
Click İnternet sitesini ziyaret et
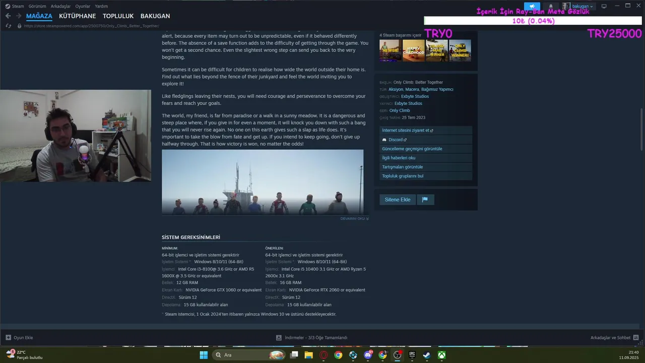pyautogui.click(x=426, y=131)
